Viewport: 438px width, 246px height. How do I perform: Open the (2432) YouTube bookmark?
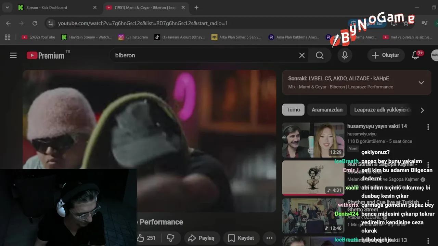pyautogui.click(x=38, y=37)
